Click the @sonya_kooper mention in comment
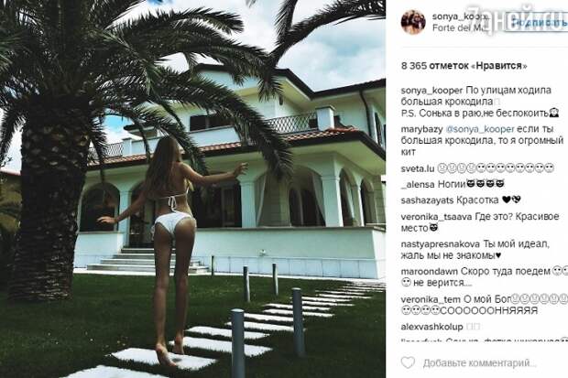The image size is (568, 378). tap(480, 129)
